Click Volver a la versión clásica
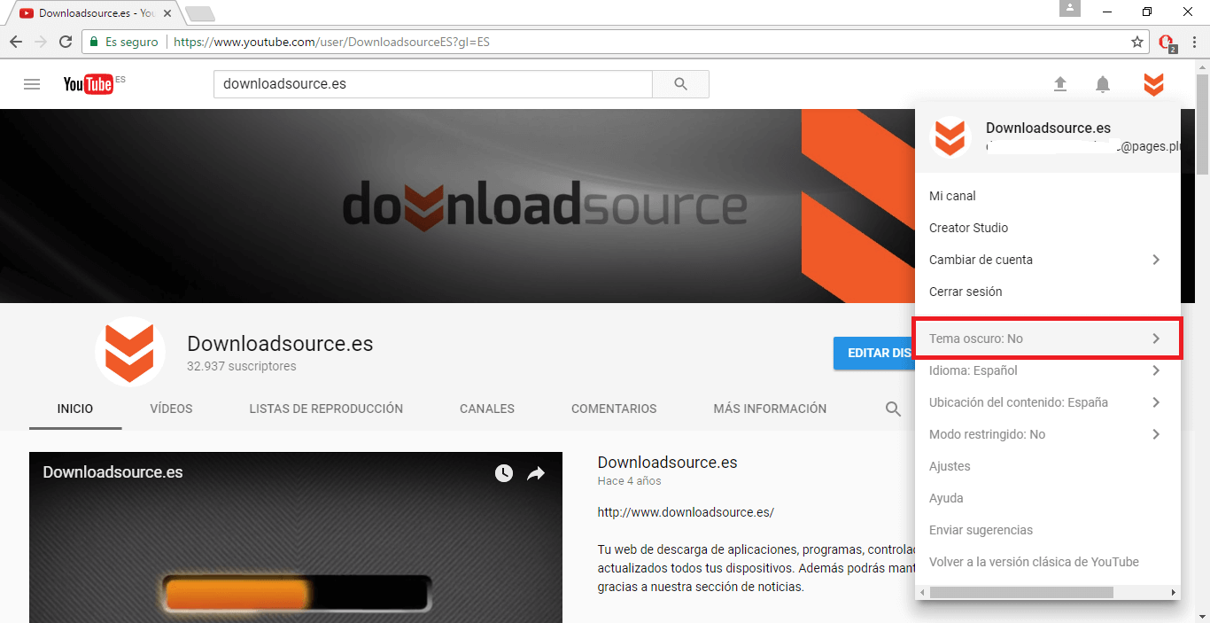This screenshot has height=623, width=1210. pos(1047,562)
